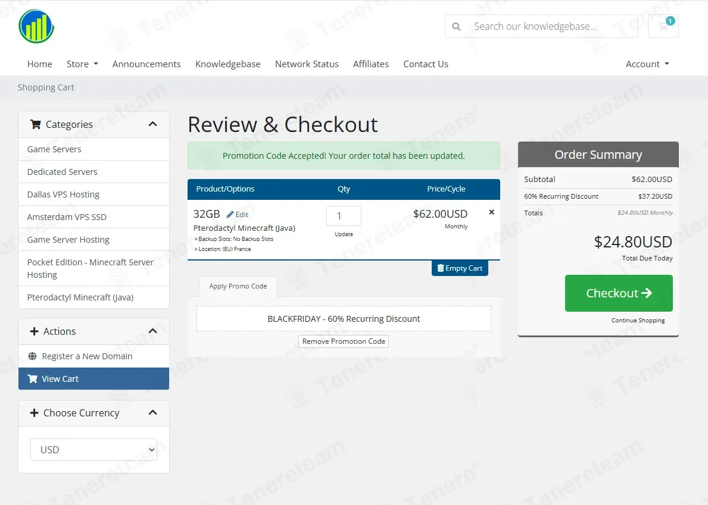Screen dimensions: 708x505
Task: Go to the Home menu item
Action: click(40, 64)
